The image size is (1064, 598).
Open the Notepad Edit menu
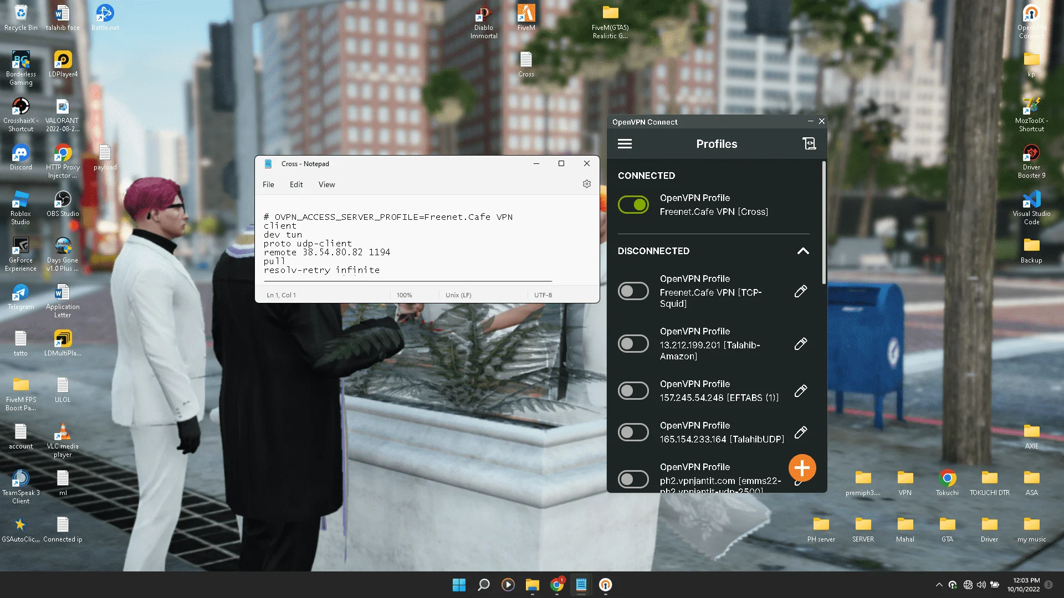[x=296, y=185]
